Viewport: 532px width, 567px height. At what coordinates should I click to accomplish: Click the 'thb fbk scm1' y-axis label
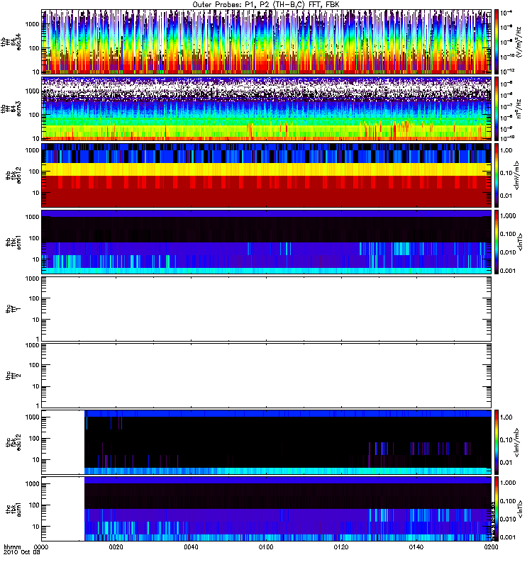click(13, 242)
